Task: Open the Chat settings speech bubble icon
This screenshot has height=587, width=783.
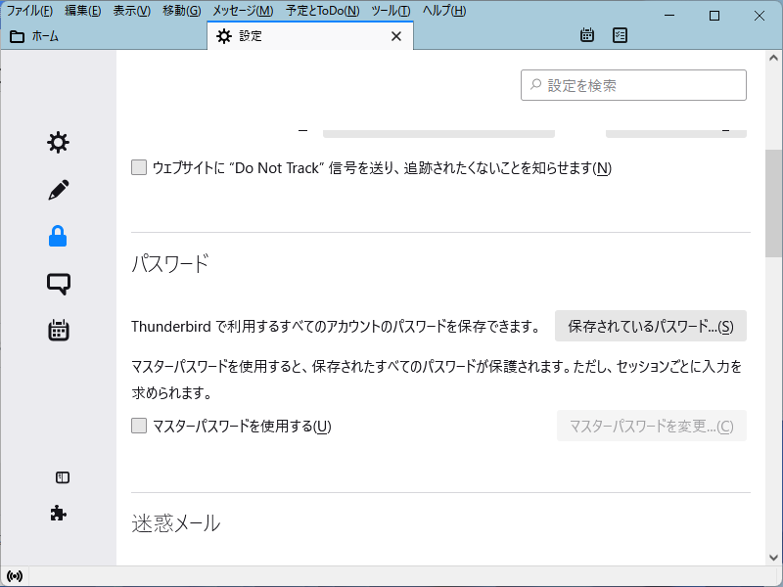Action: [x=59, y=284]
